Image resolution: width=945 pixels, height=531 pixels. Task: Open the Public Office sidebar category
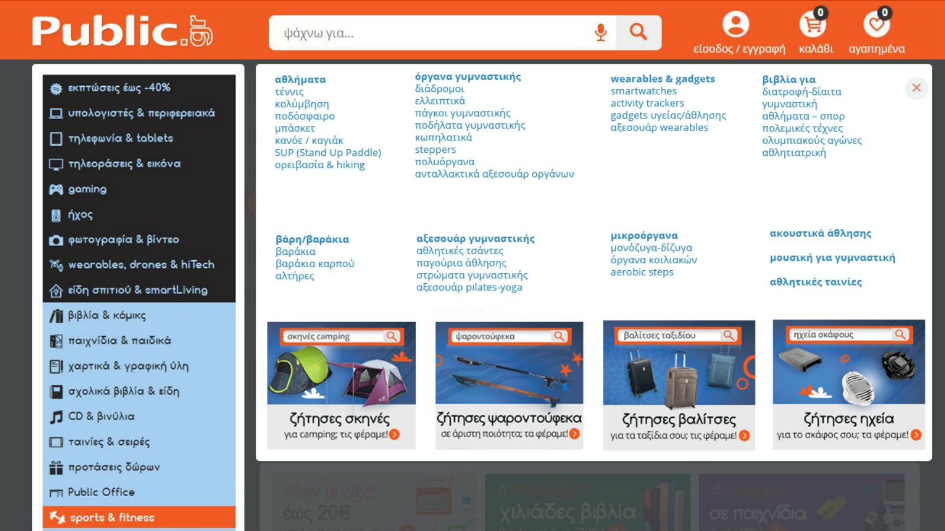click(x=101, y=492)
